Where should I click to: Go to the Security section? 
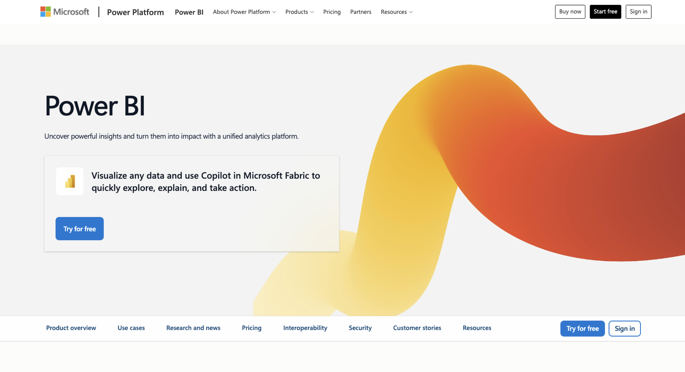click(x=360, y=328)
